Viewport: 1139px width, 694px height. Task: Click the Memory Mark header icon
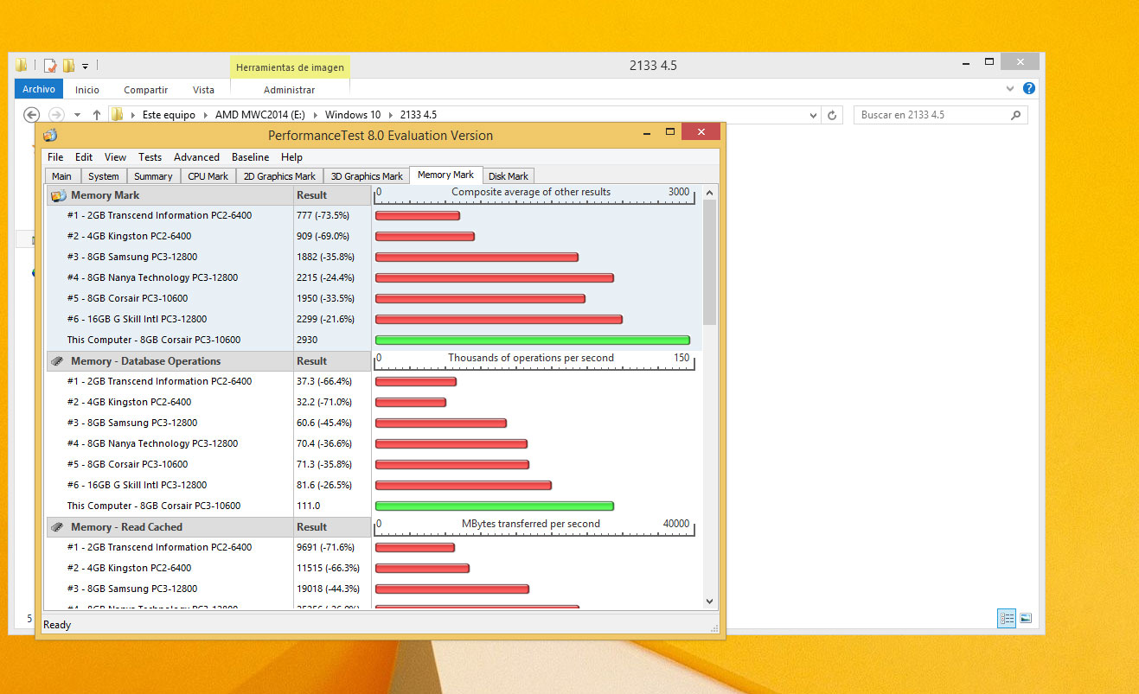click(x=58, y=195)
